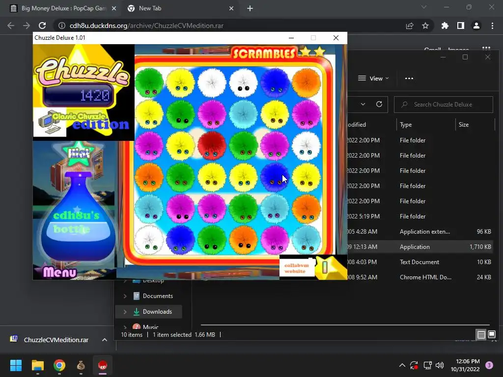Open Chrome's tab search chevron

[424, 7]
